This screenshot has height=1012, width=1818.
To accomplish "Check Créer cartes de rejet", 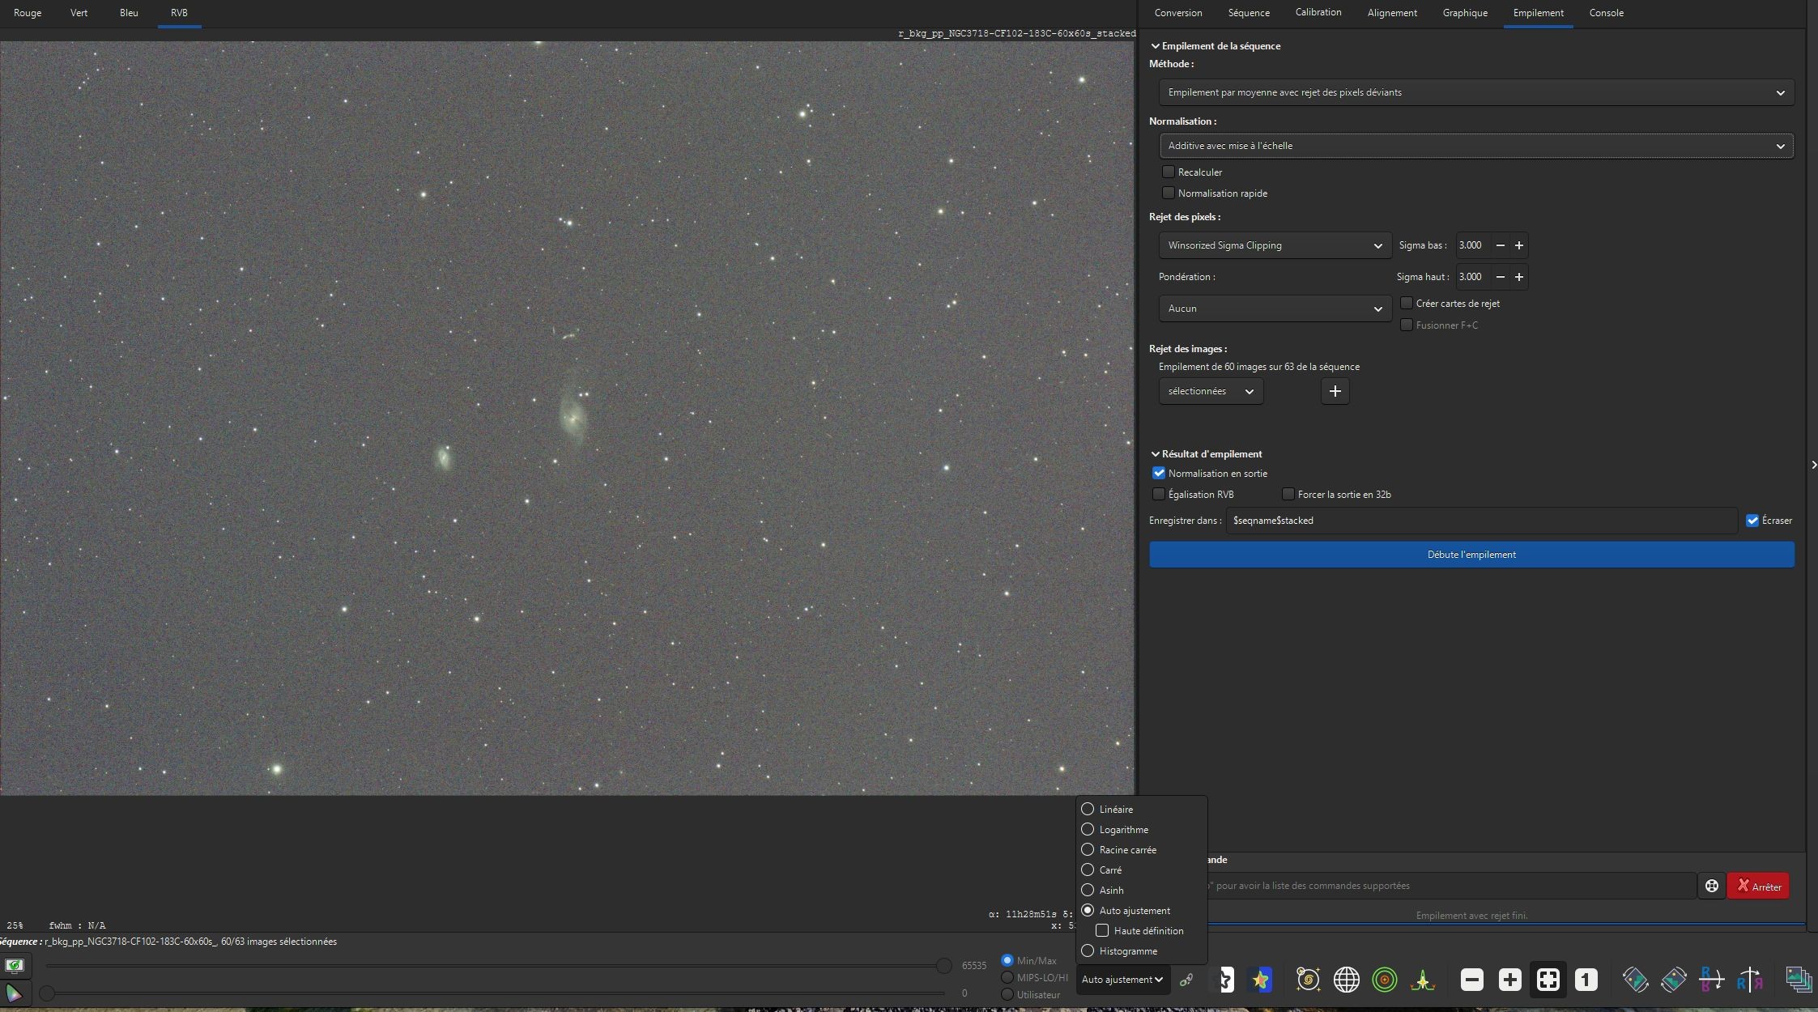I will point(1407,303).
